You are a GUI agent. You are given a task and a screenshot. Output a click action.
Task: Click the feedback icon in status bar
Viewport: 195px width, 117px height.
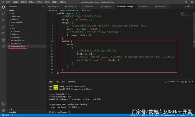[188, 115]
